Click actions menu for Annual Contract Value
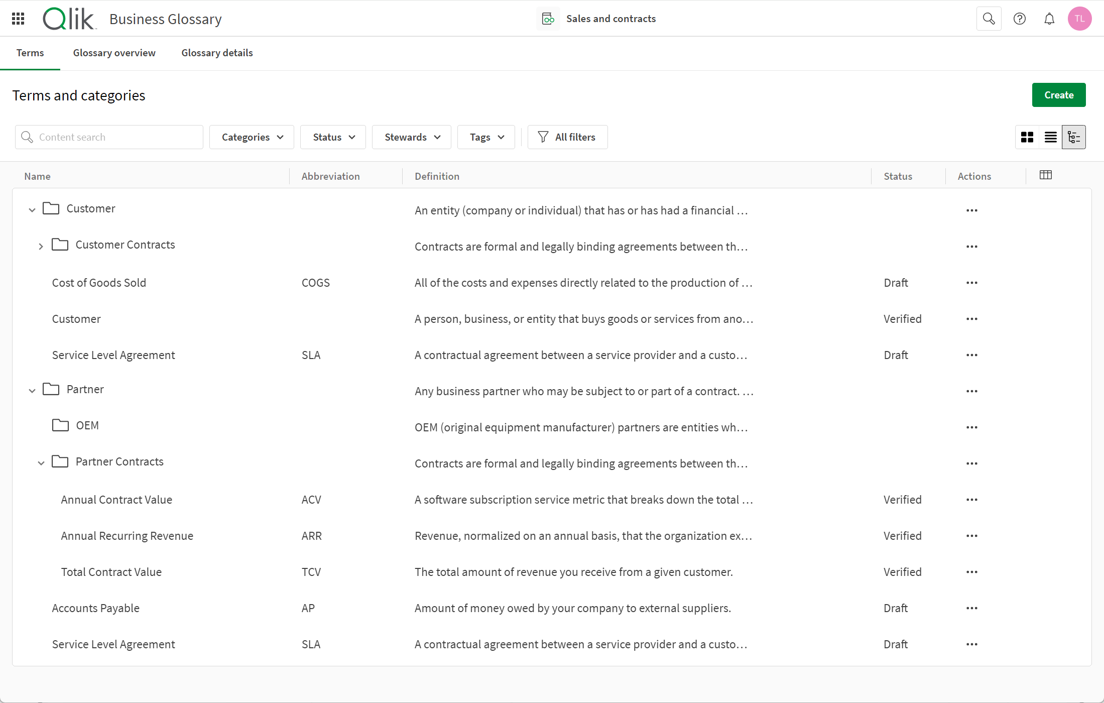This screenshot has width=1104, height=703. click(972, 499)
